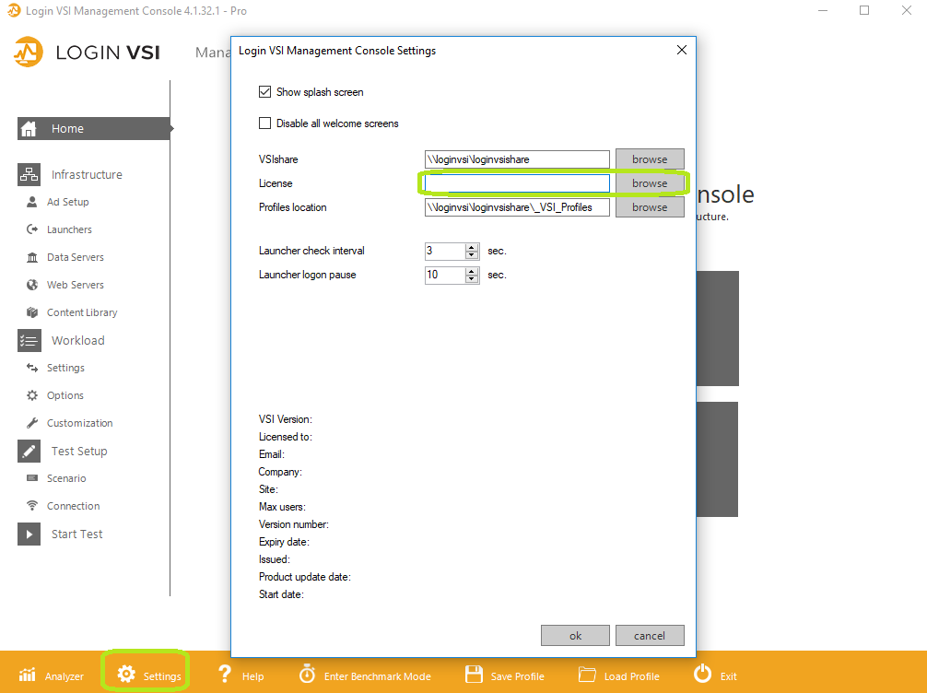This screenshot has width=927, height=693.
Task: Select Launchers in the sidebar
Action: (x=70, y=229)
